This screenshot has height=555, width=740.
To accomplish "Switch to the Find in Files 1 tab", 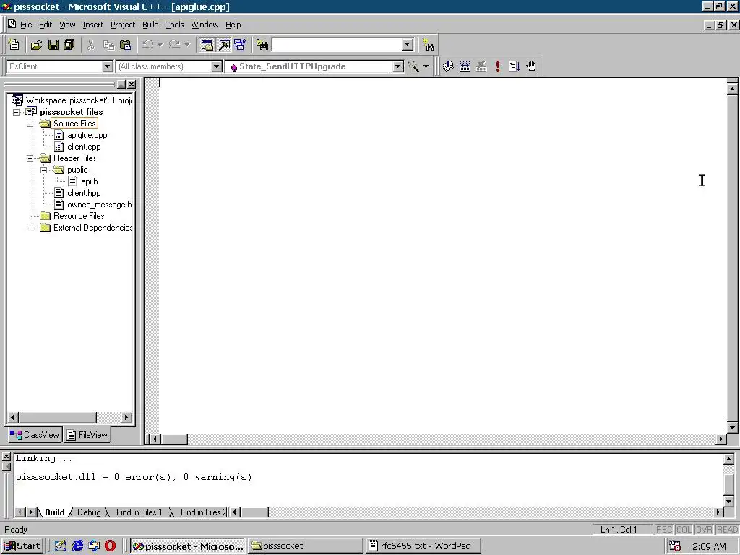I will tap(139, 512).
